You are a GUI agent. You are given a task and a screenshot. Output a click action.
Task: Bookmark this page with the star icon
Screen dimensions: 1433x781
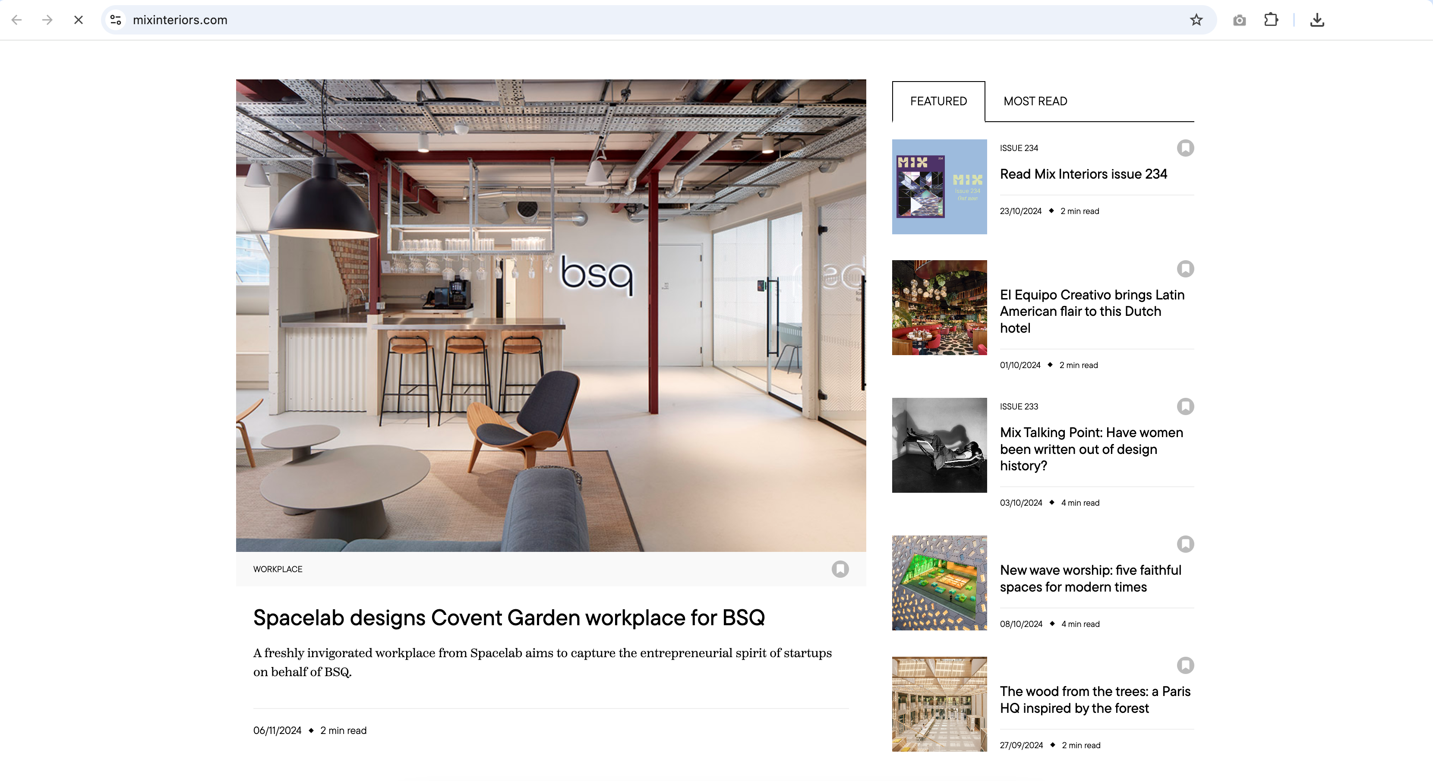(1196, 19)
